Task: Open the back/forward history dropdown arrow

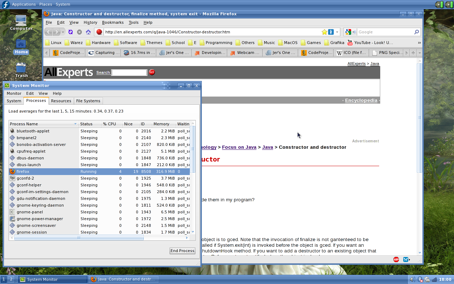Action: point(63,32)
